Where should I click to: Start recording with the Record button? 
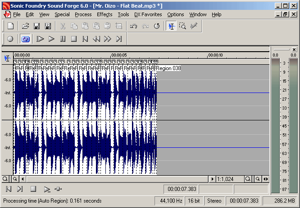pyautogui.click(x=10, y=39)
